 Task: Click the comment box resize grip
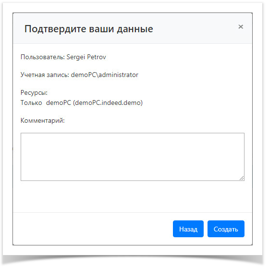pos(242,178)
